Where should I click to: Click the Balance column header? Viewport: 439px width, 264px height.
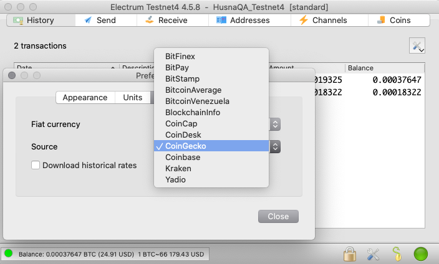[x=385, y=68]
